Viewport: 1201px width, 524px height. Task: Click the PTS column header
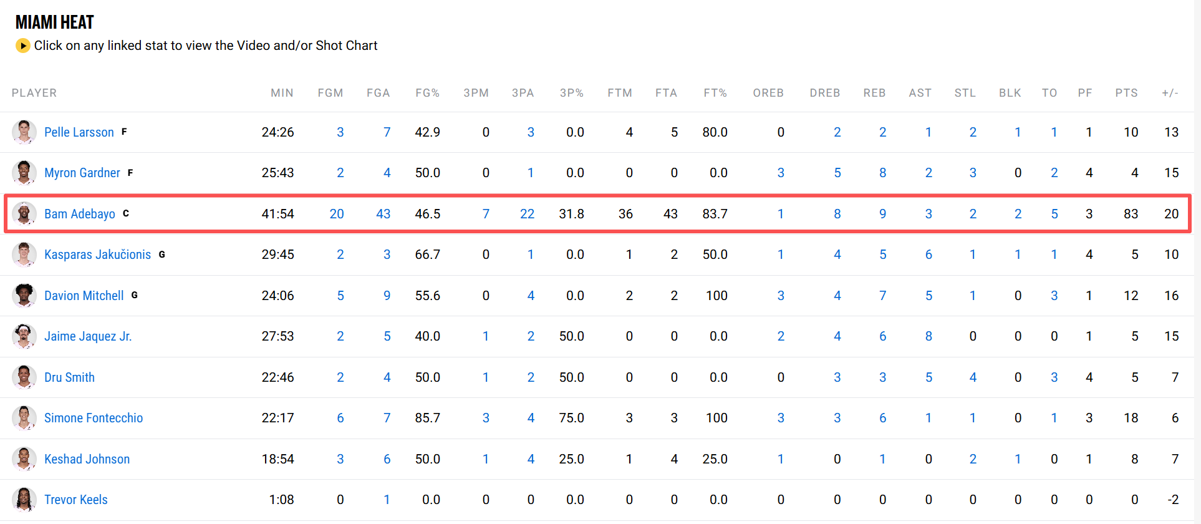click(1126, 93)
